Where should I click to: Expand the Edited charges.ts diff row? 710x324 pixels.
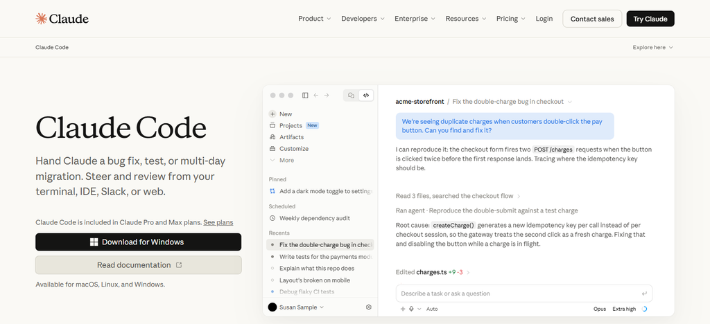point(433,272)
